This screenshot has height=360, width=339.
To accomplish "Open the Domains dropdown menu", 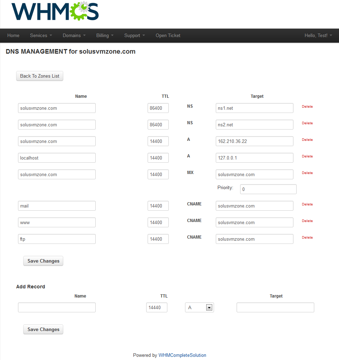I will pos(74,36).
